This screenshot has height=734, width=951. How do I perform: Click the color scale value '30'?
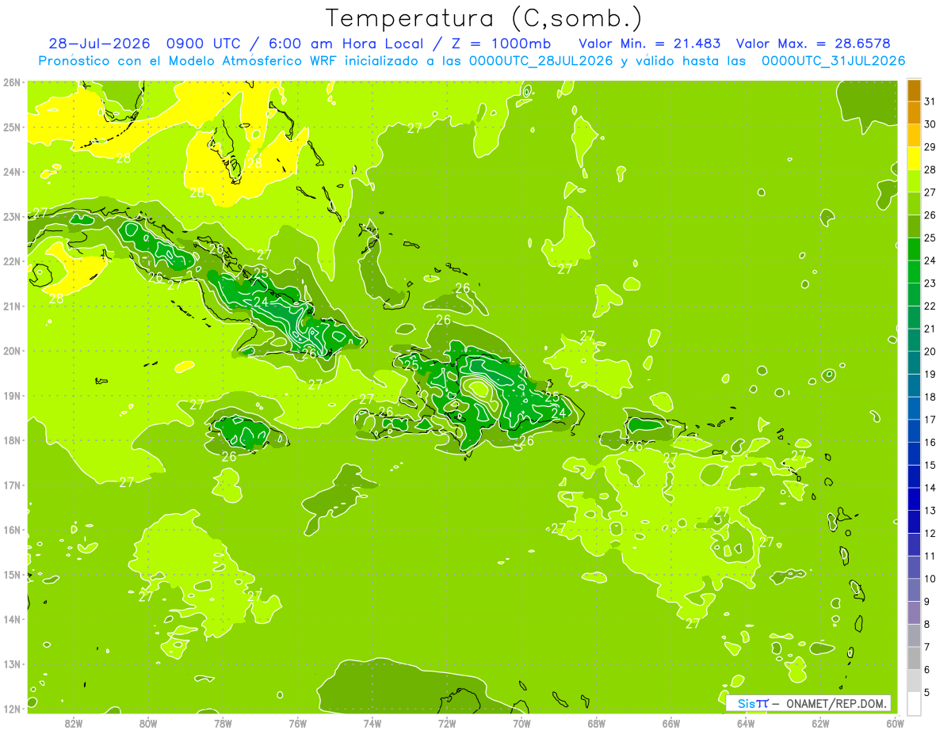click(x=930, y=124)
